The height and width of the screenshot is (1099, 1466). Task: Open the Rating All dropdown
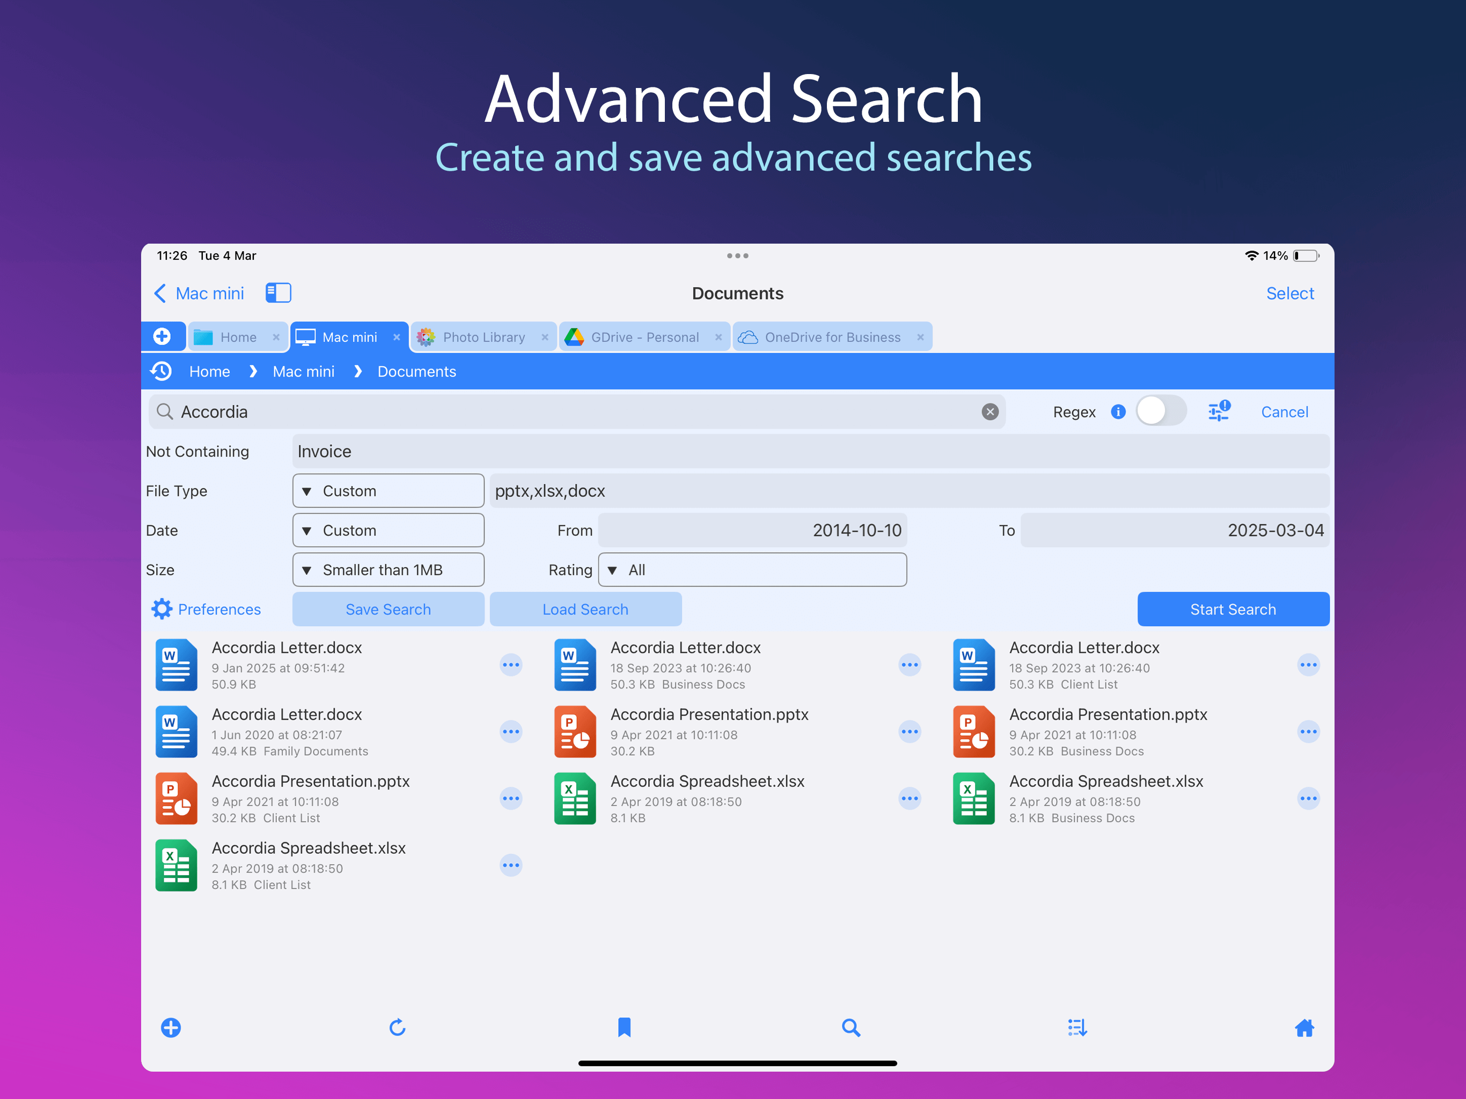[752, 569]
